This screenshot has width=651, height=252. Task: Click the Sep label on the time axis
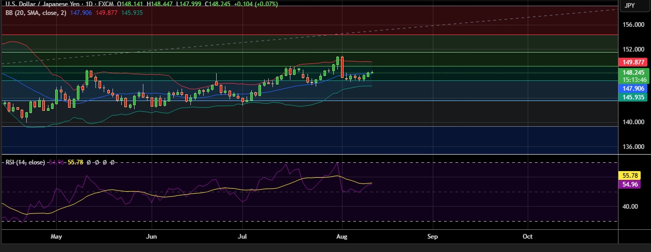(x=432, y=237)
